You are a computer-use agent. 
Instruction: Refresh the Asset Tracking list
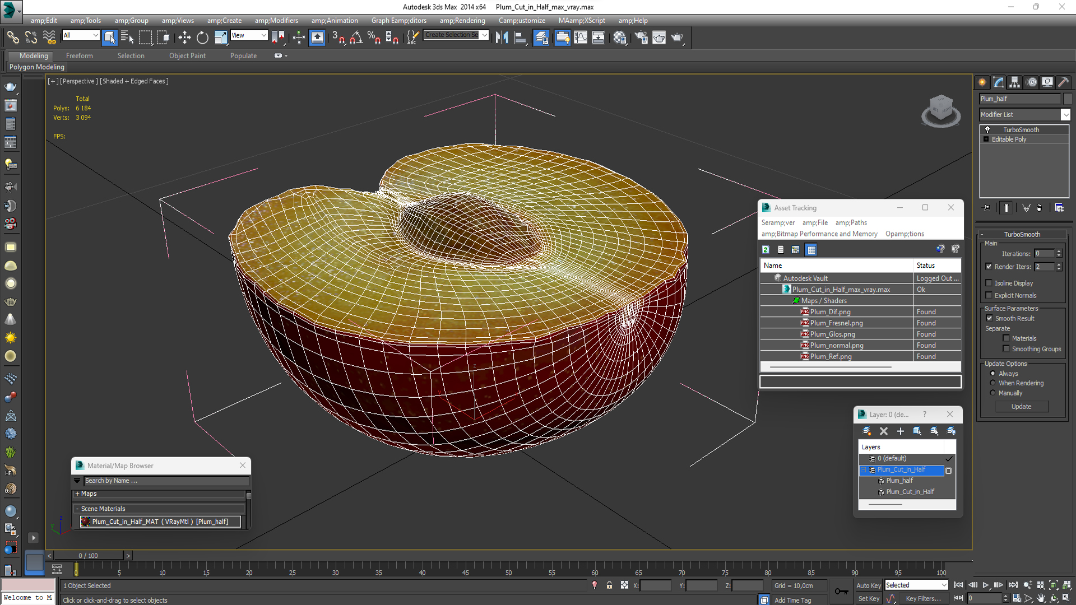[x=766, y=250]
